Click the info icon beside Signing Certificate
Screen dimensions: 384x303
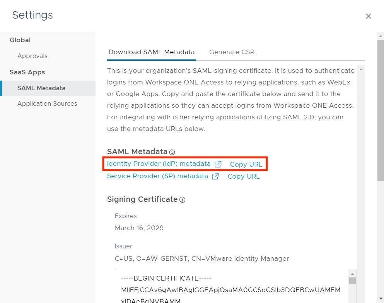click(183, 200)
